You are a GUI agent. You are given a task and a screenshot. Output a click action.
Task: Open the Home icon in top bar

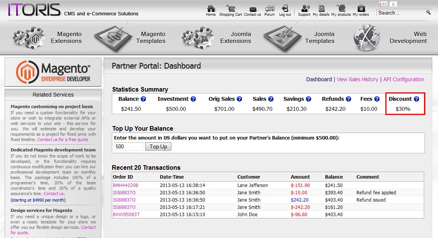click(211, 8)
